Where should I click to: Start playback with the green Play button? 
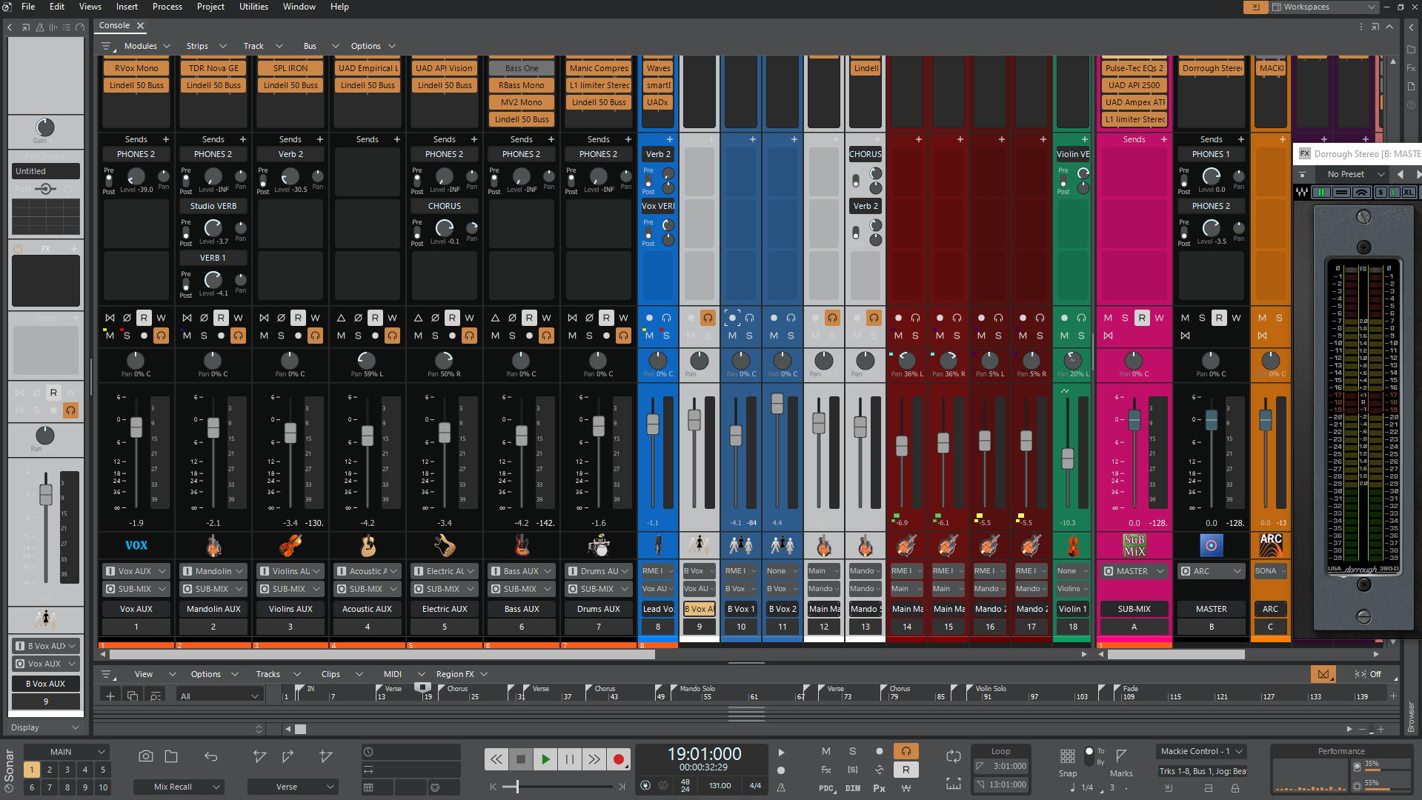545,759
